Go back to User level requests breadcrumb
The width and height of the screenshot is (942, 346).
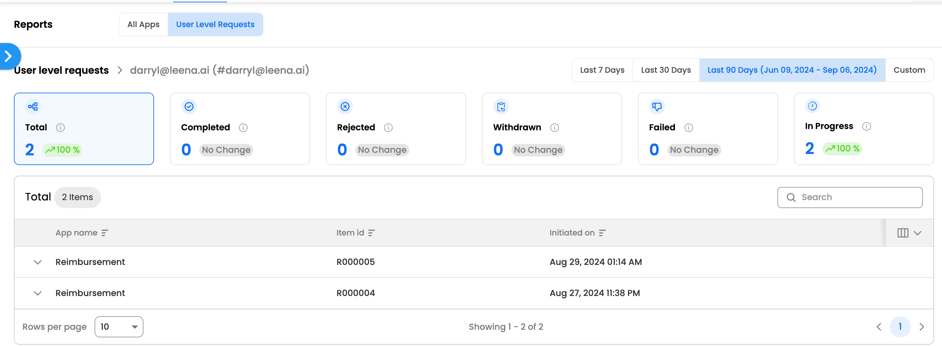61,70
